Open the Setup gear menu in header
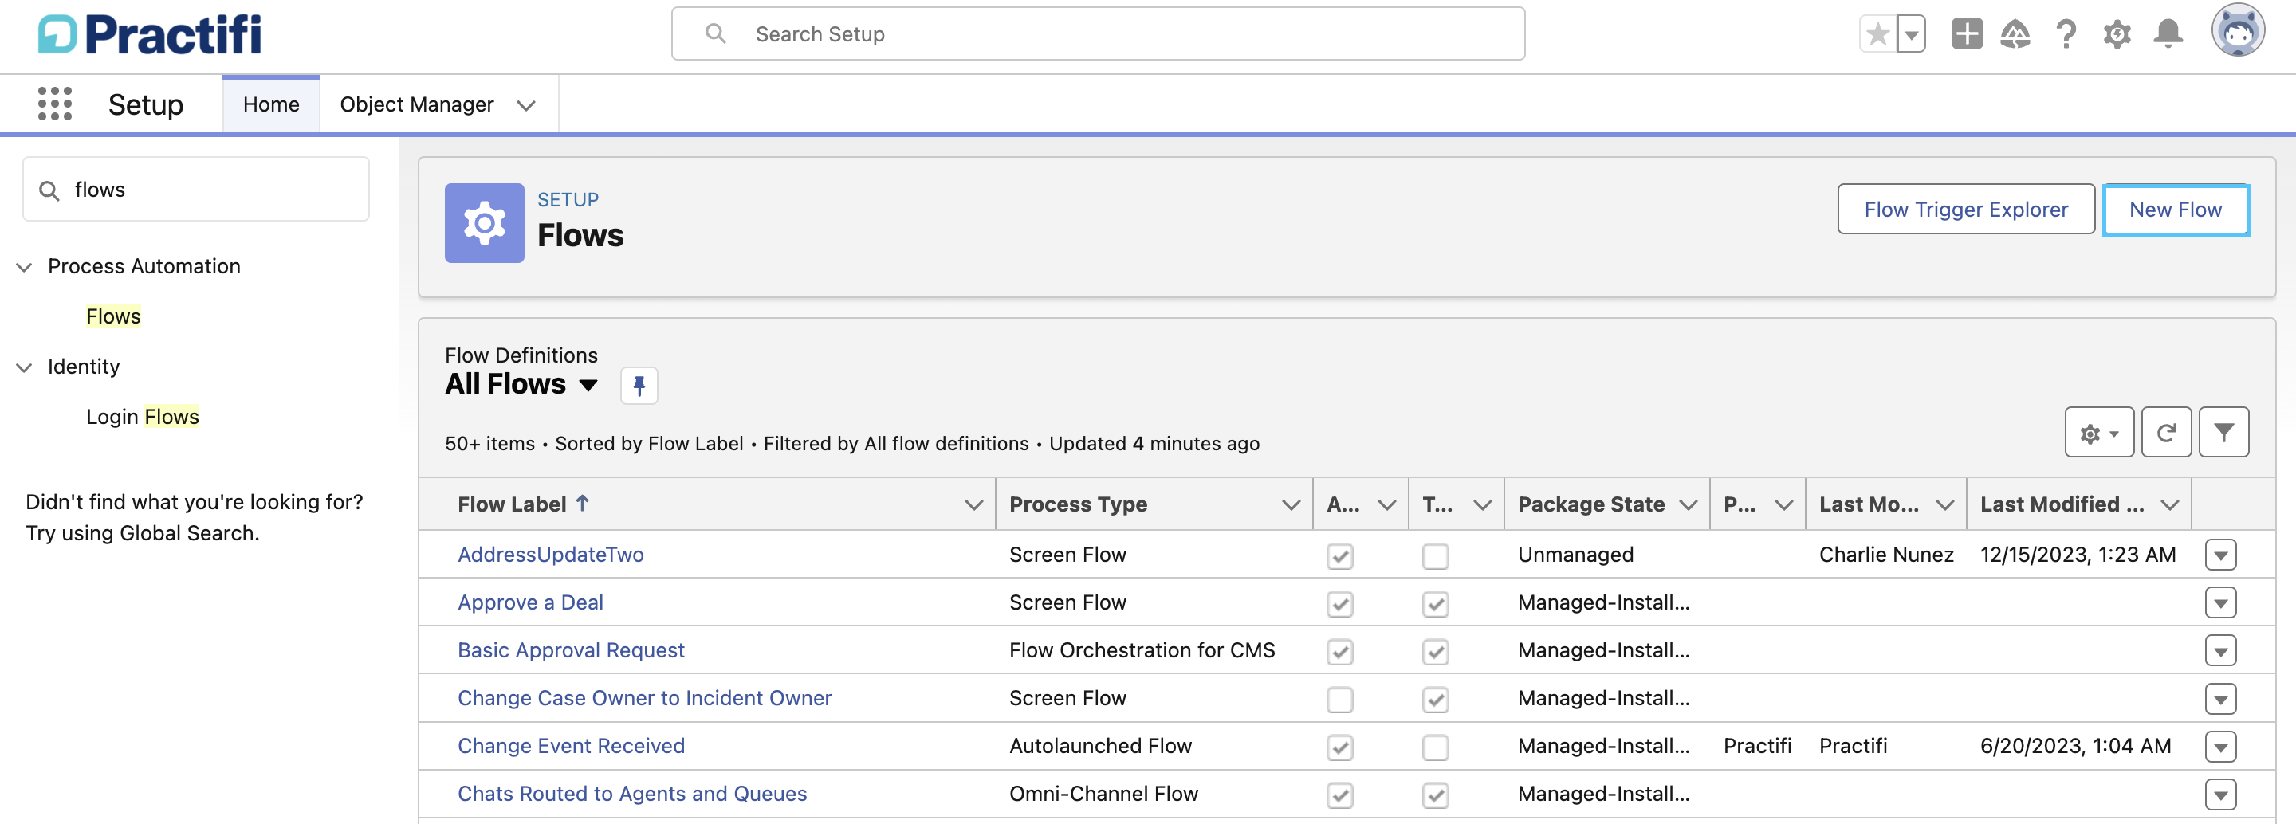Viewport: 2296px width, 824px height. [x=2117, y=35]
